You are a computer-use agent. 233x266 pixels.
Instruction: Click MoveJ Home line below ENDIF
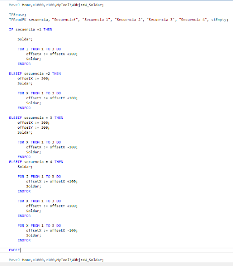[x=56, y=260]
